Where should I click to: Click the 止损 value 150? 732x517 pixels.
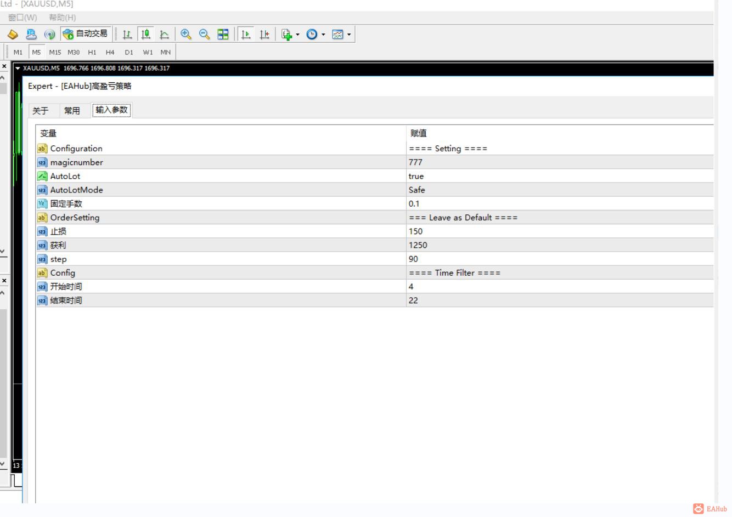click(415, 231)
